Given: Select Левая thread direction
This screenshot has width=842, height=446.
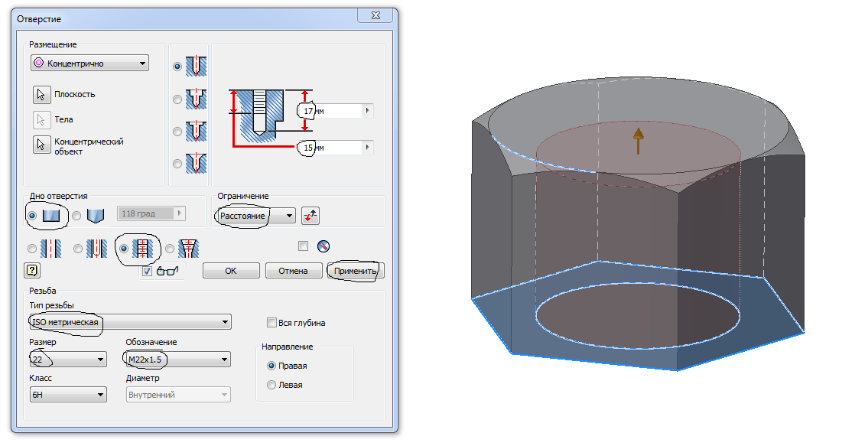Looking at the screenshot, I should [x=271, y=385].
